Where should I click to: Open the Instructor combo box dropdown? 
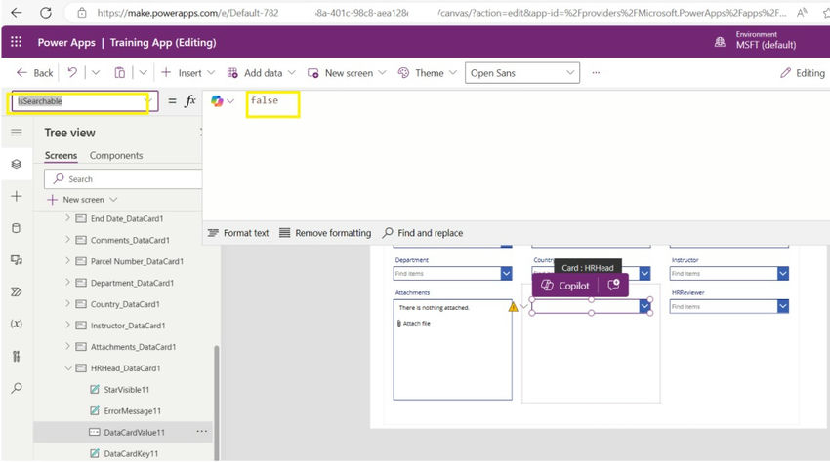click(783, 273)
